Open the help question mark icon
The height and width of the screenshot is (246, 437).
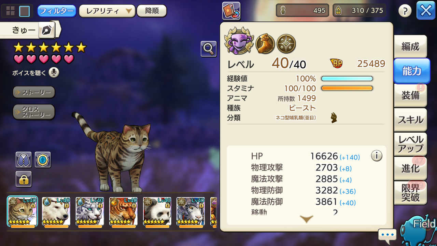[x=405, y=11]
